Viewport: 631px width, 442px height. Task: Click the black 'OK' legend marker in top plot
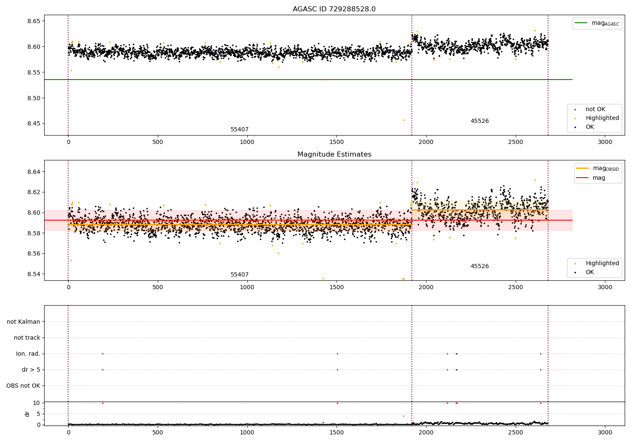click(x=575, y=127)
